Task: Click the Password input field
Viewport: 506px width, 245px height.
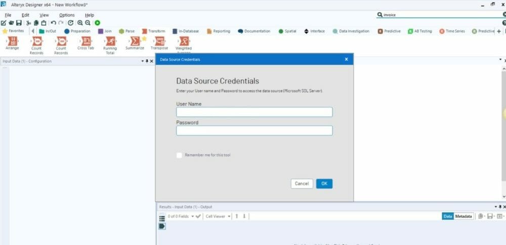Action: 255,130
